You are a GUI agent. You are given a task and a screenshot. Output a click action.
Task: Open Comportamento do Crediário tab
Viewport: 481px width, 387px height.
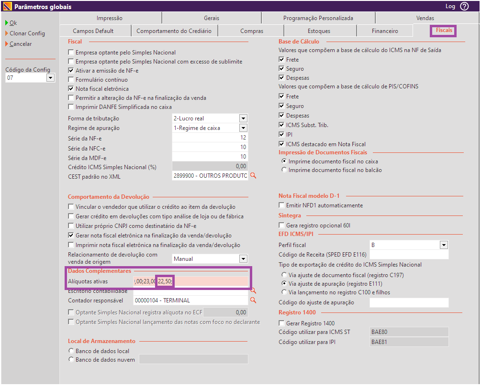click(x=174, y=31)
